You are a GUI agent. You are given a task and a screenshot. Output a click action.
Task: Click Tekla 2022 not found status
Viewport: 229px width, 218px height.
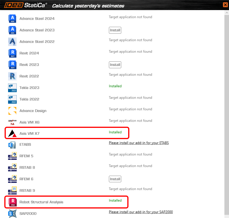point(130,98)
